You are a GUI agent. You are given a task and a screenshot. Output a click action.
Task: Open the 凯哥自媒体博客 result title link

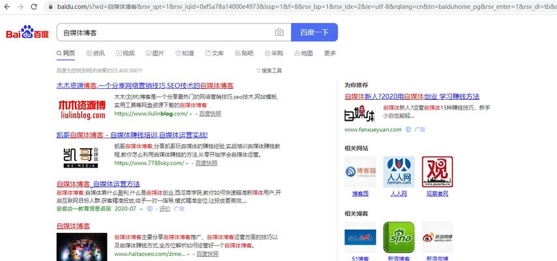click(x=132, y=135)
